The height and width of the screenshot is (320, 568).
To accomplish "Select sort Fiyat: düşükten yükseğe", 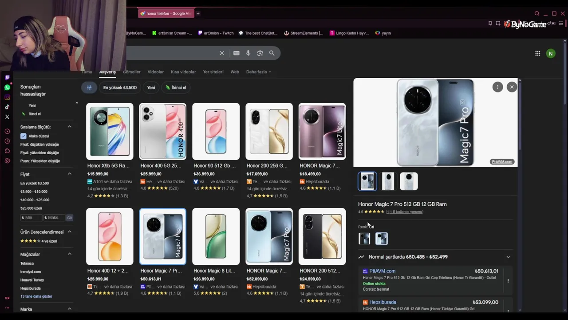I will coord(39,144).
